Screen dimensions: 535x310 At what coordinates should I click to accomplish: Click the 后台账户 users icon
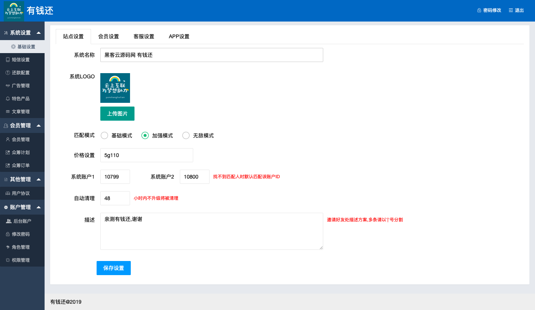coord(9,221)
